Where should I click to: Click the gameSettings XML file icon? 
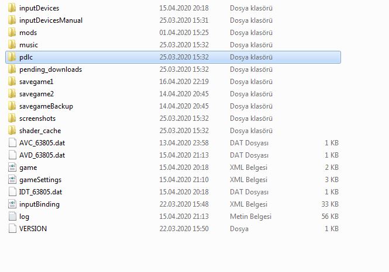[x=12, y=179]
